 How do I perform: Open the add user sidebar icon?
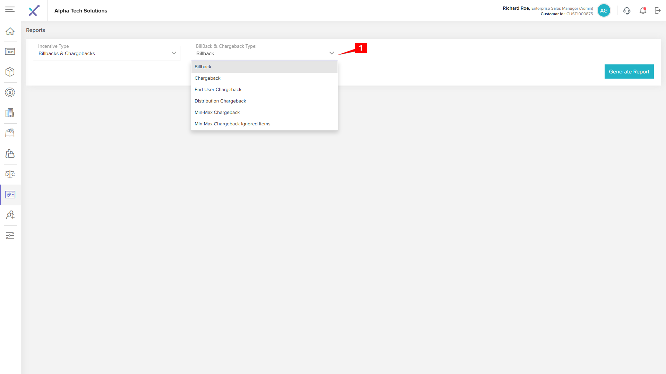pyautogui.click(x=10, y=215)
